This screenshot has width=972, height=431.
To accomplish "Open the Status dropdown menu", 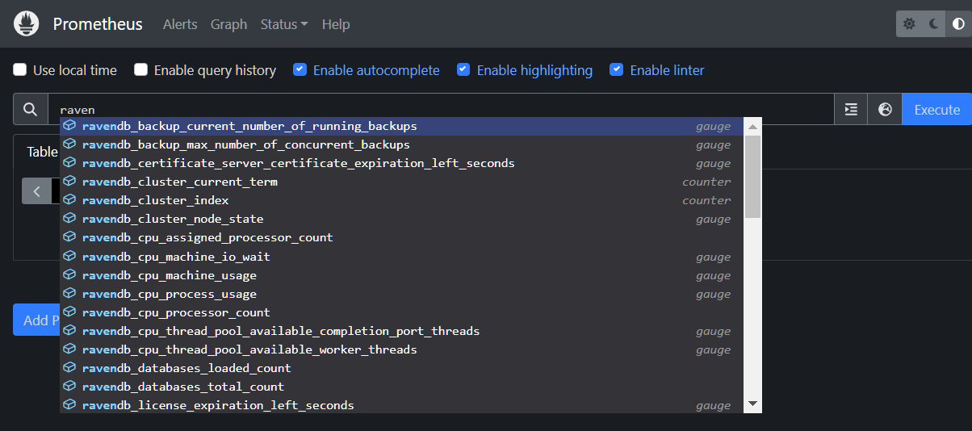I will 284,24.
